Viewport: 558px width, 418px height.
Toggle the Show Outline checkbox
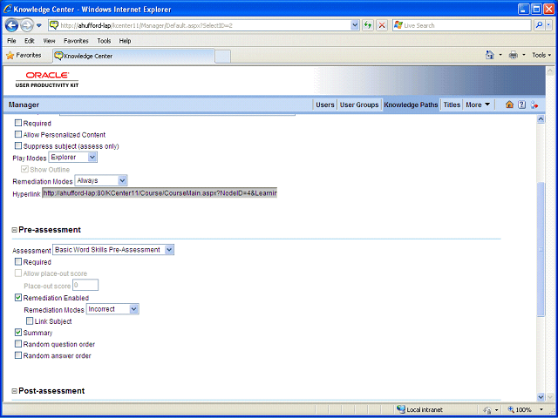(24, 169)
